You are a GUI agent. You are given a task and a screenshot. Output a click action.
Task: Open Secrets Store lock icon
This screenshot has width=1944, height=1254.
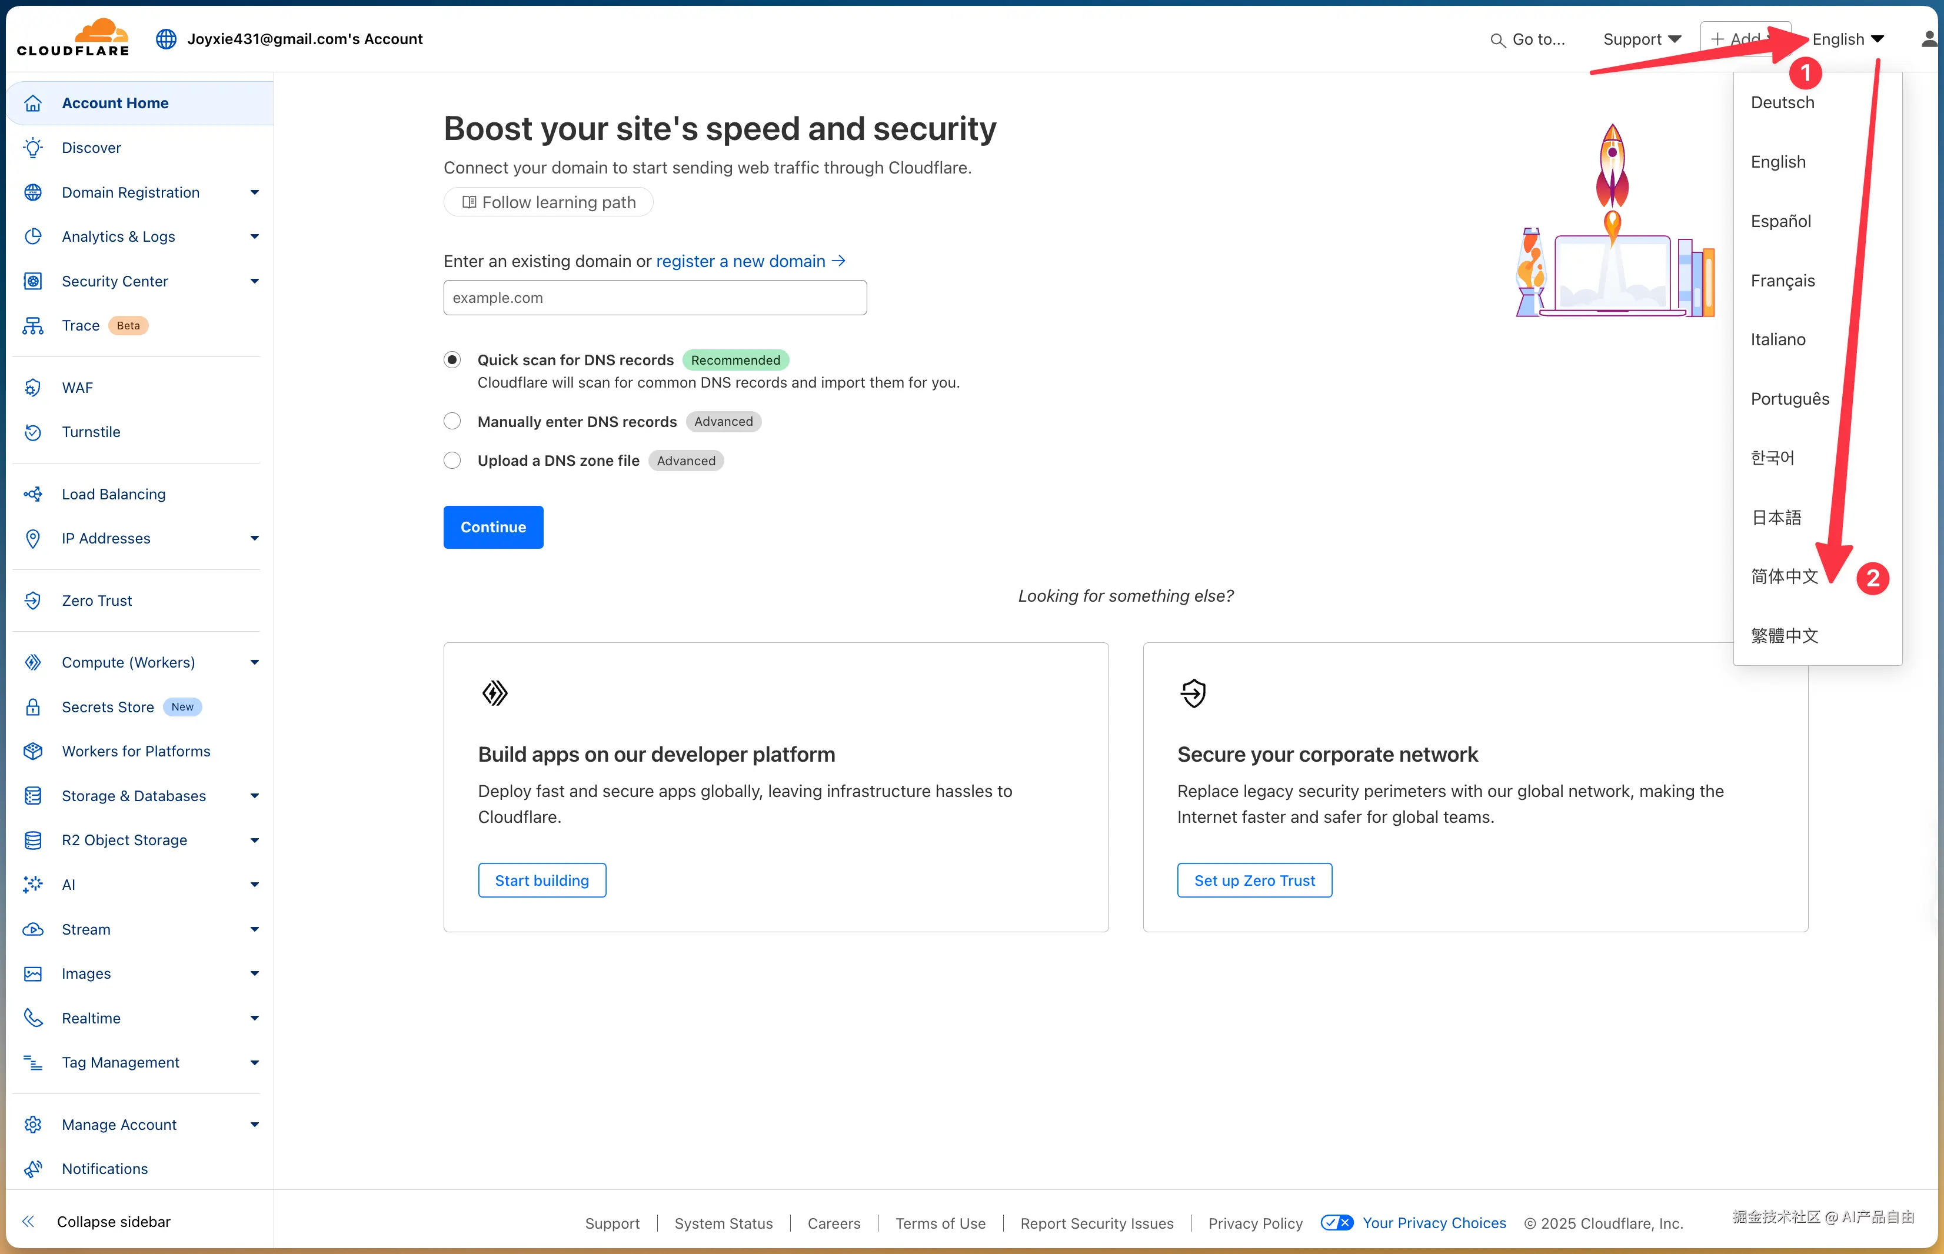[x=32, y=707]
